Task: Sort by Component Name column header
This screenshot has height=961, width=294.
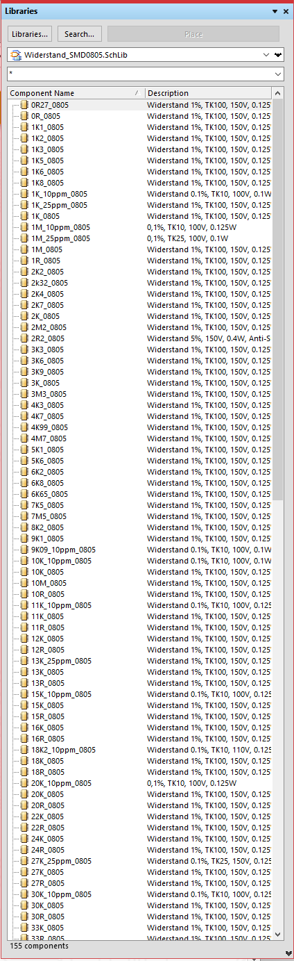Action: pos(76,93)
